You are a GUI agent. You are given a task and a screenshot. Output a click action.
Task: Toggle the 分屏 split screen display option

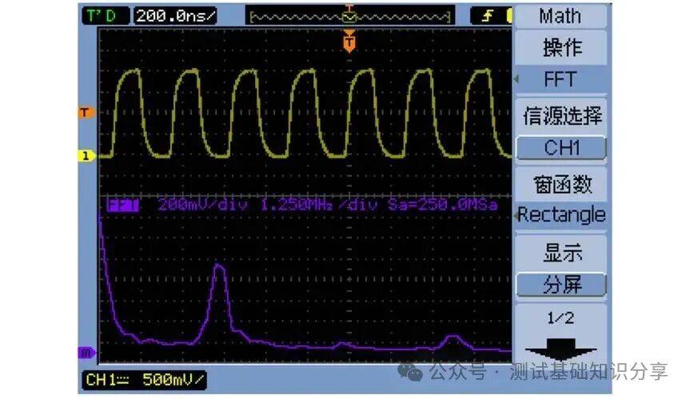[561, 284]
